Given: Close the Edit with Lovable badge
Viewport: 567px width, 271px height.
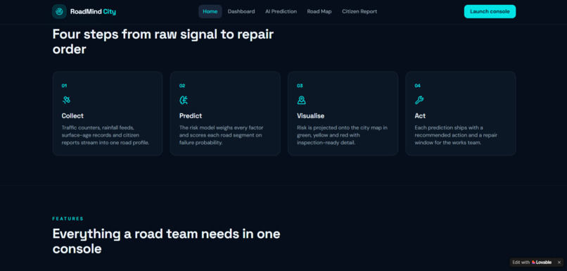Looking at the screenshot, I should tap(559, 263).
